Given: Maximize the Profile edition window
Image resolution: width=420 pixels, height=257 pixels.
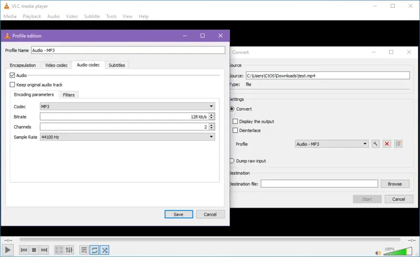Looking at the screenshot, I should click(x=203, y=36).
